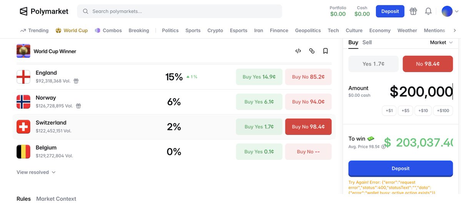Click the search magnifier icon

pos(86,12)
